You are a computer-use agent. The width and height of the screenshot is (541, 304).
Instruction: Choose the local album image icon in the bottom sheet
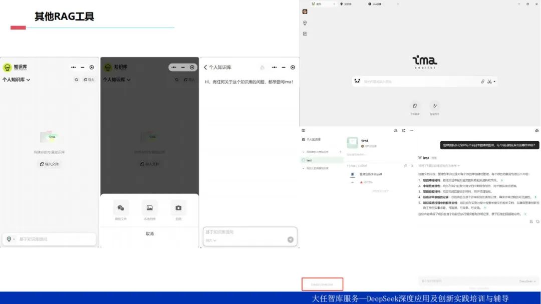coord(149,208)
